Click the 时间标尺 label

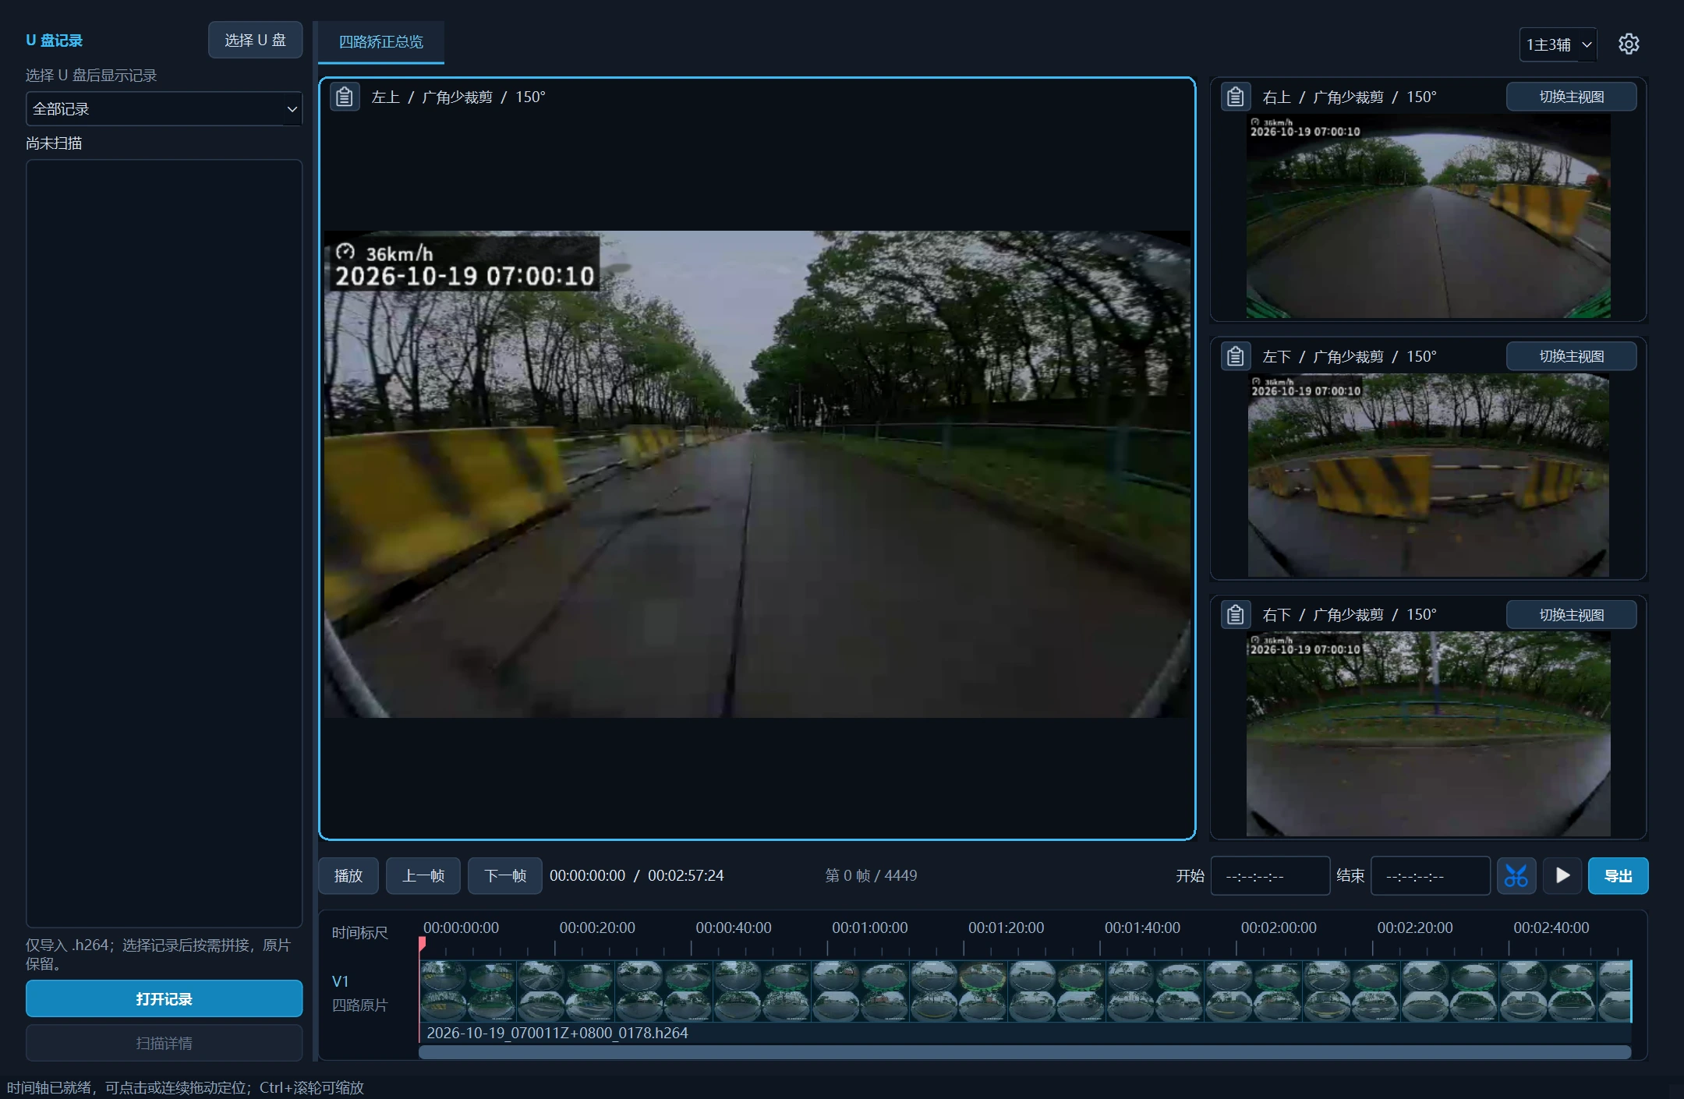[x=359, y=933]
